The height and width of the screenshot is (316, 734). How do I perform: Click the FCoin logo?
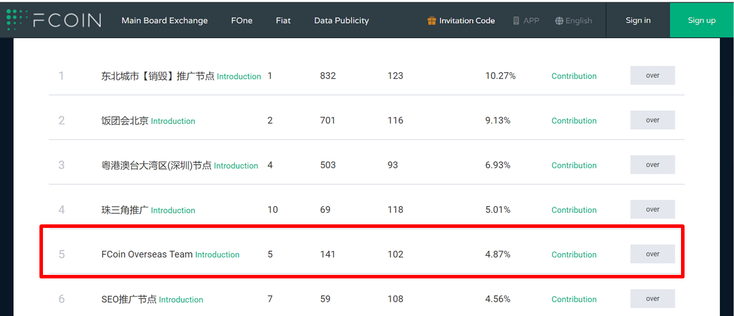54,20
